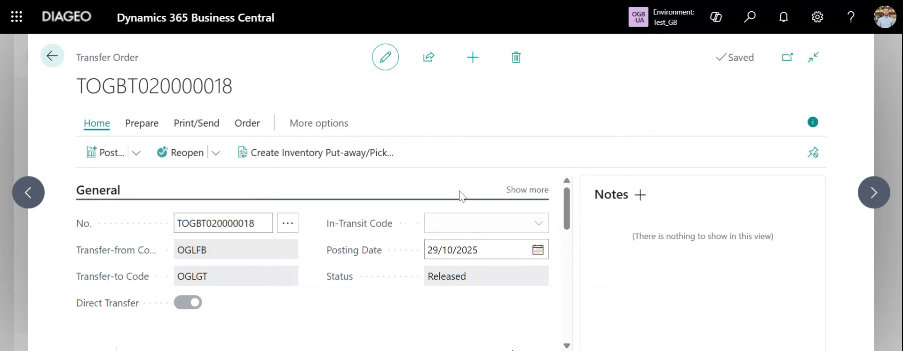Click Show more in General section
This screenshot has height=351, width=903.
[x=527, y=190]
